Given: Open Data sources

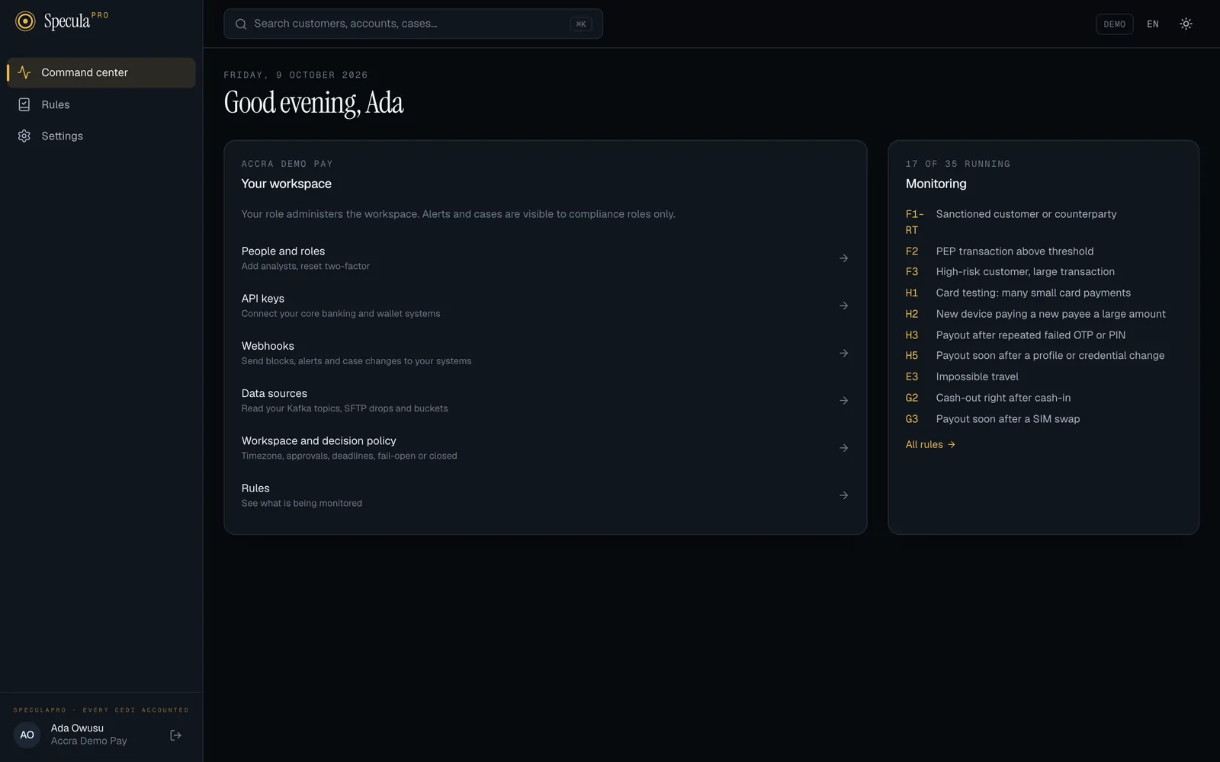Looking at the screenshot, I should pos(545,401).
